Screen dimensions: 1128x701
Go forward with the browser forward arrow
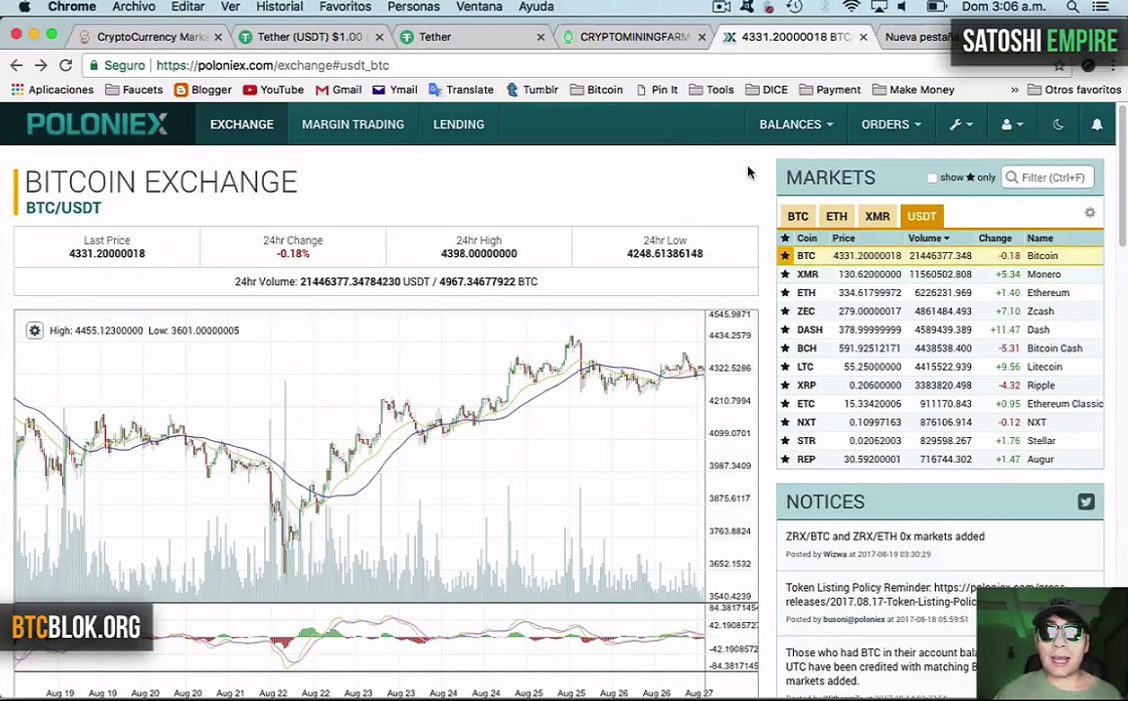(x=41, y=65)
